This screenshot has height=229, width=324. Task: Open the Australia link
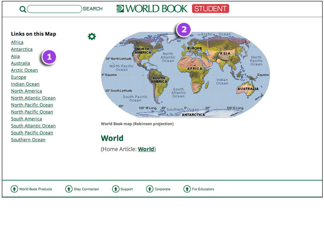(x=21, y=63)
